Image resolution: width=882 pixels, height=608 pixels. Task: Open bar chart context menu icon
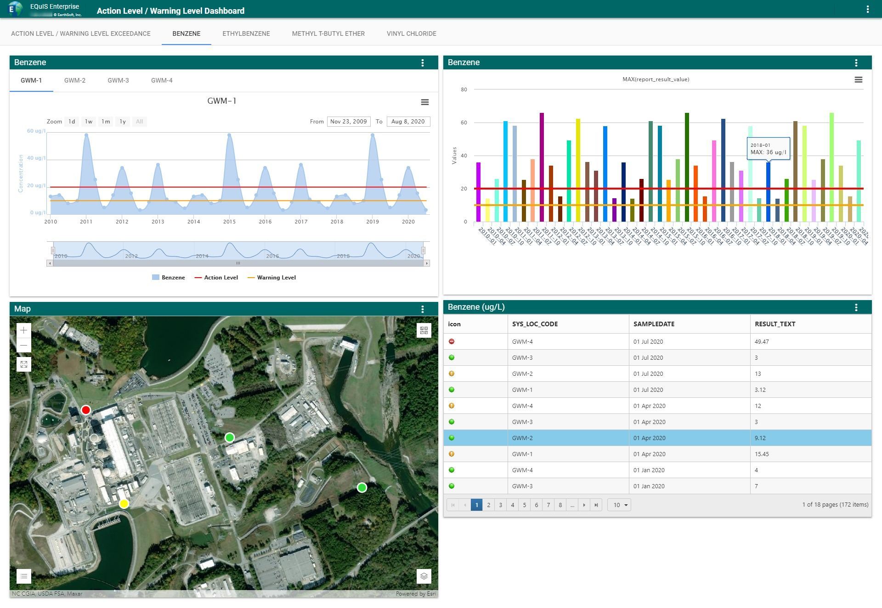tap(858, 80)
